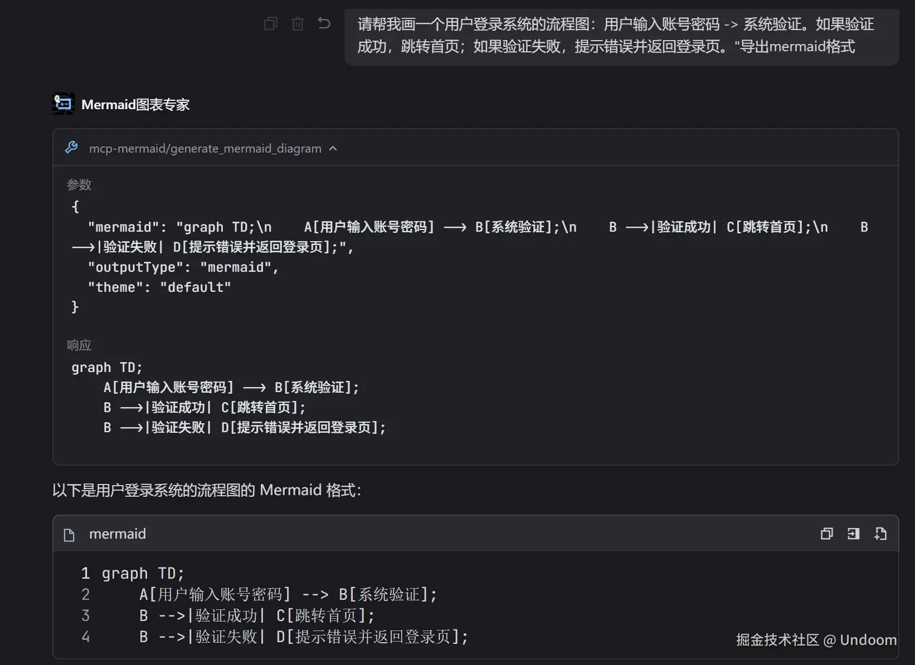Click the mermaid language label in code header
915x665 pixels.
(118, 534)
